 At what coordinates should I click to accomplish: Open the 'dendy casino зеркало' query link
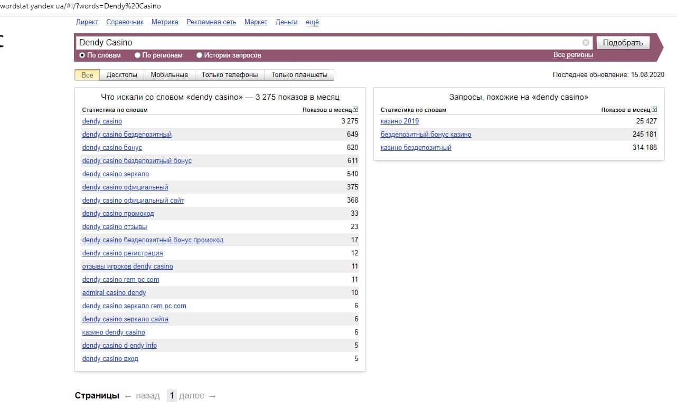click(x=116, y=174)
